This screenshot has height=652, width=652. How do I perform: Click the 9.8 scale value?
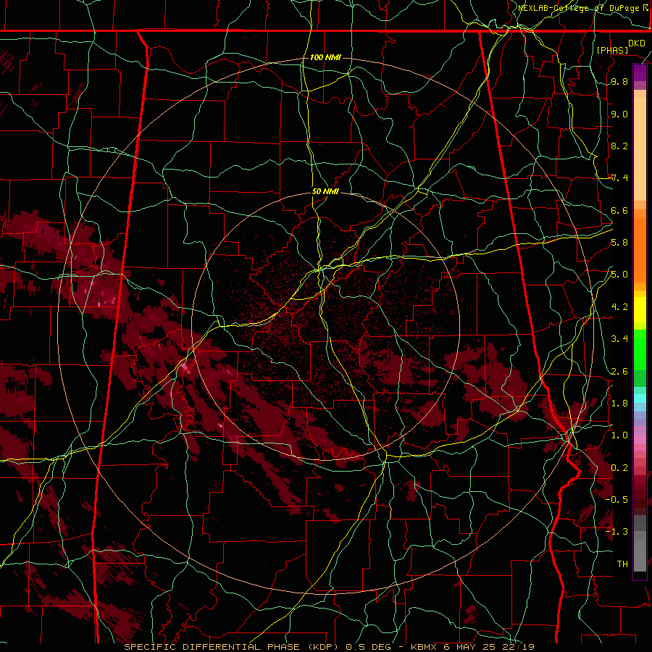click(x=619, y=82)
